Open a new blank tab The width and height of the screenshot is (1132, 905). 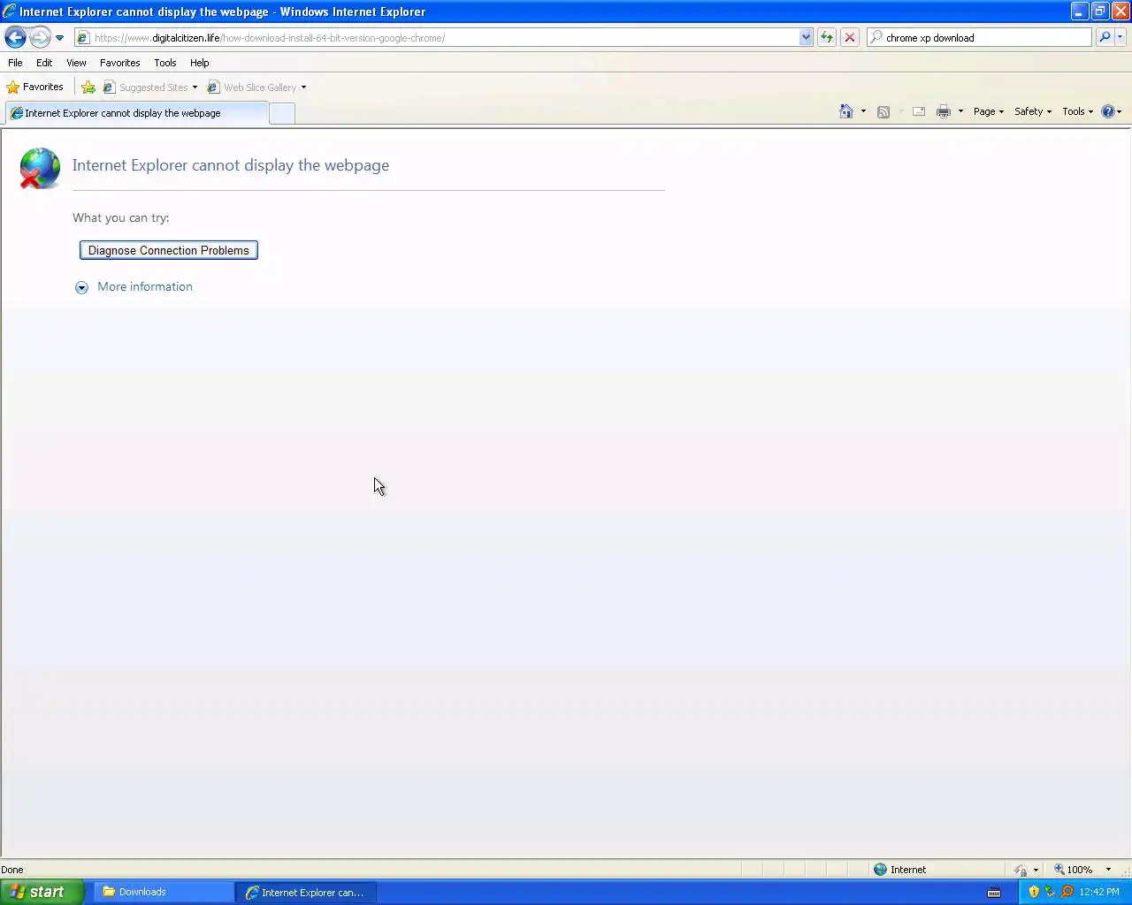282,113
